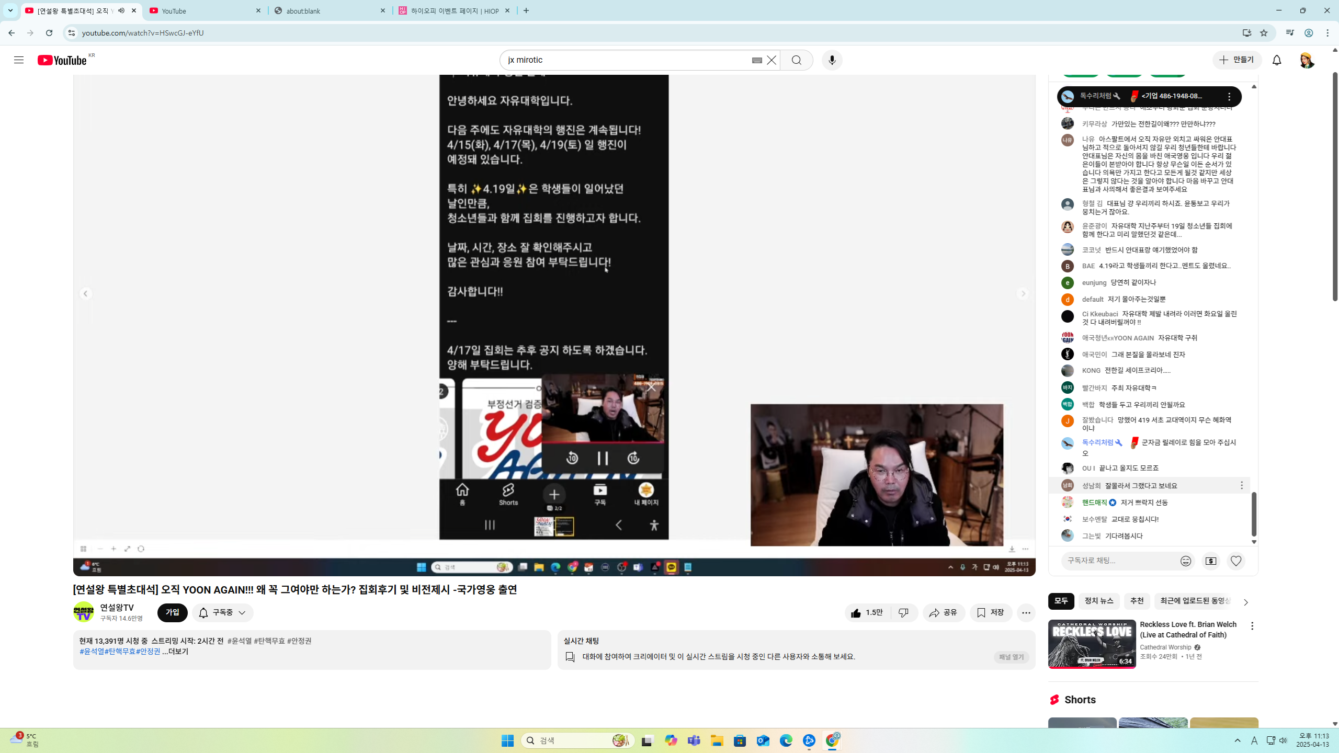Open more actions beside 저장
The height and width of the screenshot is (753, 1339).
[1026, 612]
